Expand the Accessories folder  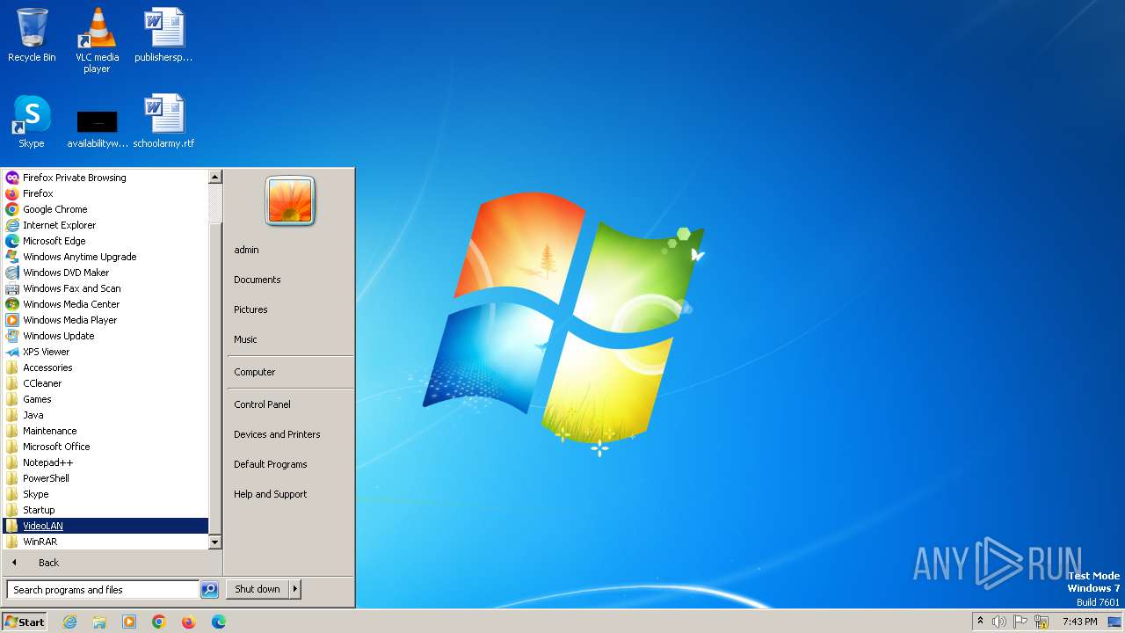click(x=105, y=367)
